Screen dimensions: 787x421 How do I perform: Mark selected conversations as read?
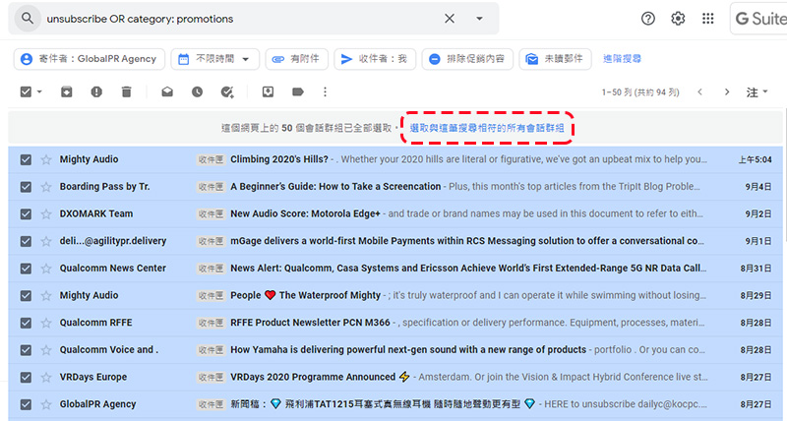pos(167,91)
